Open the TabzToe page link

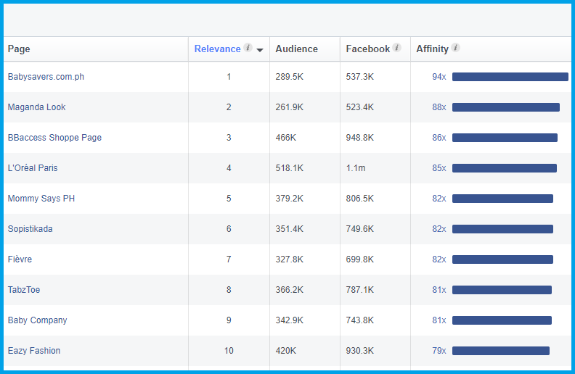(x=24, y=290)
